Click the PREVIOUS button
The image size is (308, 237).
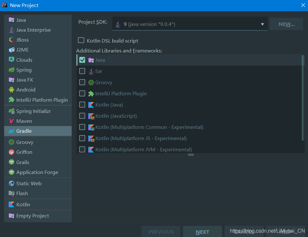pyautogui.click(x=161, y=232)
